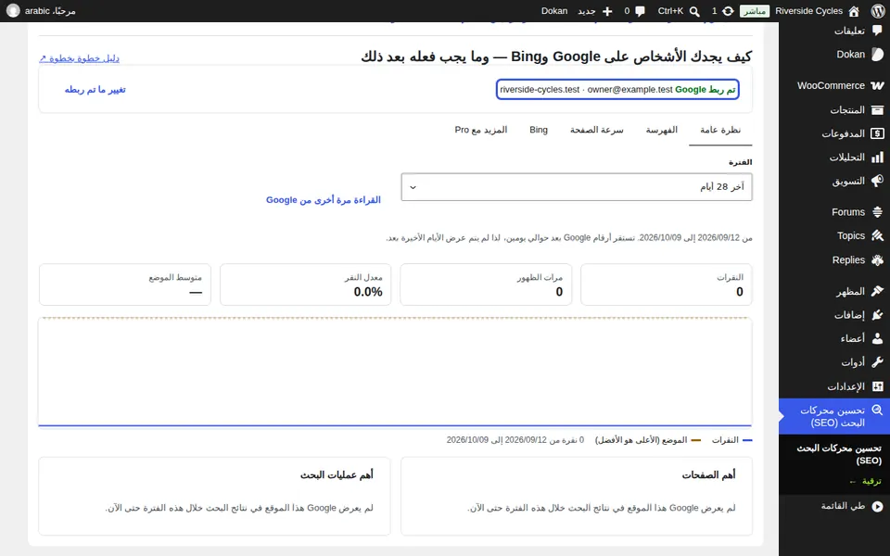The image size is (890, 556).
Task: Click the تعليقات comments sidebar icon
Action: (878, 31)
